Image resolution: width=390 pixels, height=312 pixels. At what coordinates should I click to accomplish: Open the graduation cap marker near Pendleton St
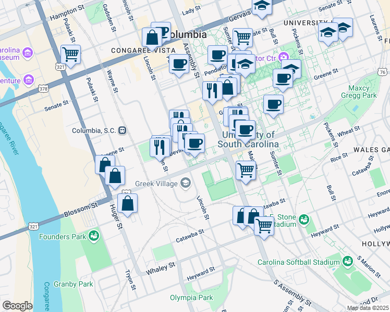pos(245,64)
